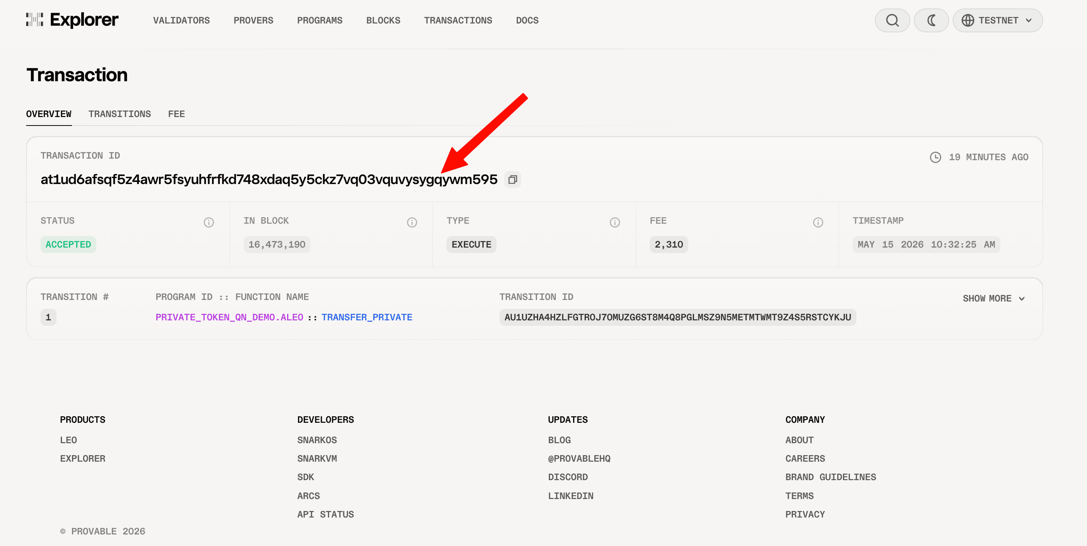This screenshot has height=546, width=1087.
Task: Open block 16,473,190 link
Action: (277, 245)
